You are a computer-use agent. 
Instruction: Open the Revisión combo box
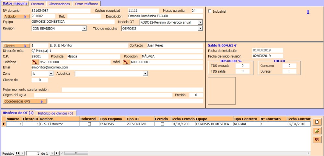[x=84, y=29]
